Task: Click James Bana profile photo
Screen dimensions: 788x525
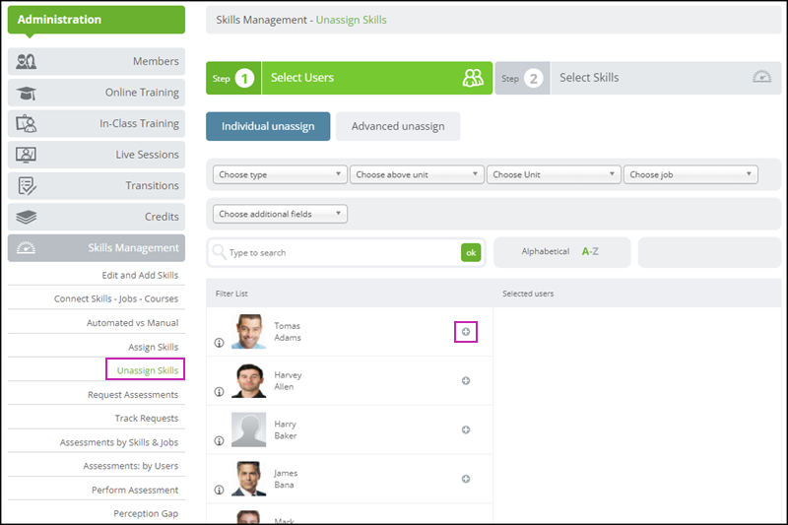Action: [x=249, y=479]
